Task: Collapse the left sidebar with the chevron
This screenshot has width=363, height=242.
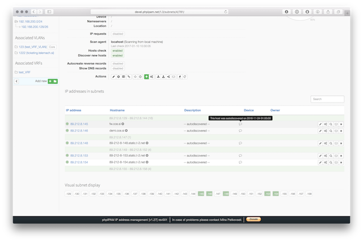Action: (16, 81)
